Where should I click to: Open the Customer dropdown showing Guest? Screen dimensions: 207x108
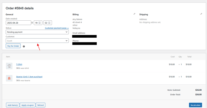point(37,41)
